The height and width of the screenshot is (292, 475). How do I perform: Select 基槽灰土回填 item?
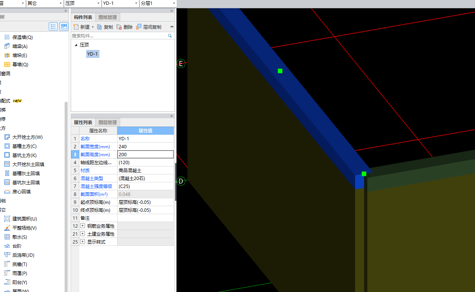coord(26,174)
